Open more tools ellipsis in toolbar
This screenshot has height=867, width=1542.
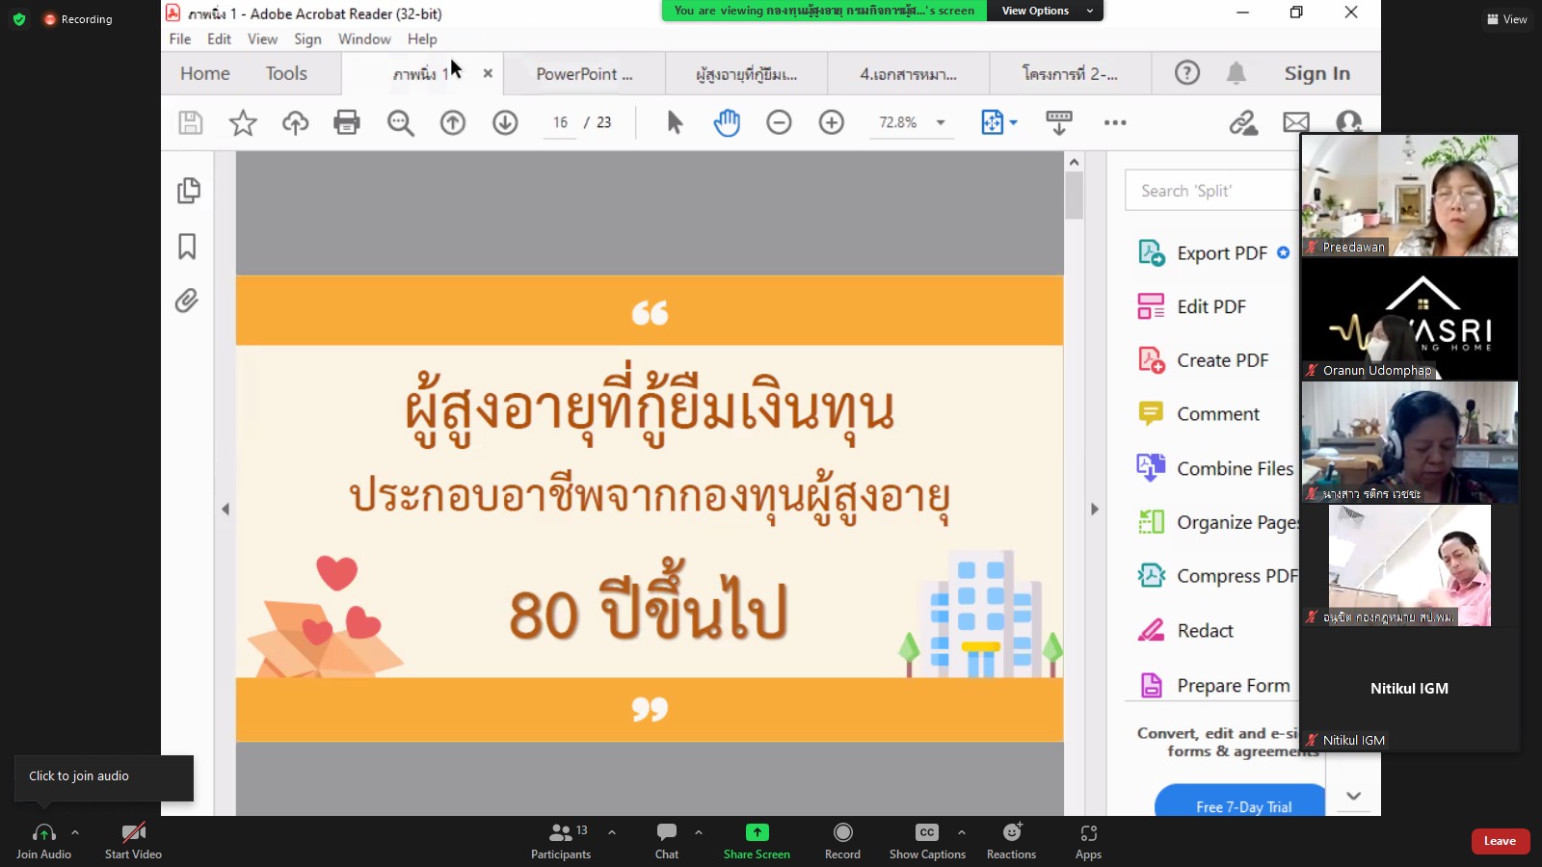(1115, 122)
